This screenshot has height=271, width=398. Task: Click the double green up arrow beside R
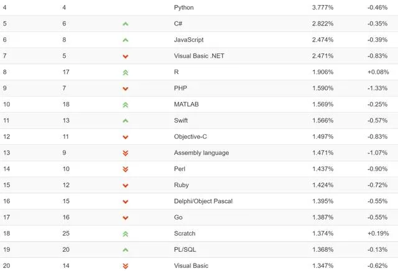(x=126, y=72)
